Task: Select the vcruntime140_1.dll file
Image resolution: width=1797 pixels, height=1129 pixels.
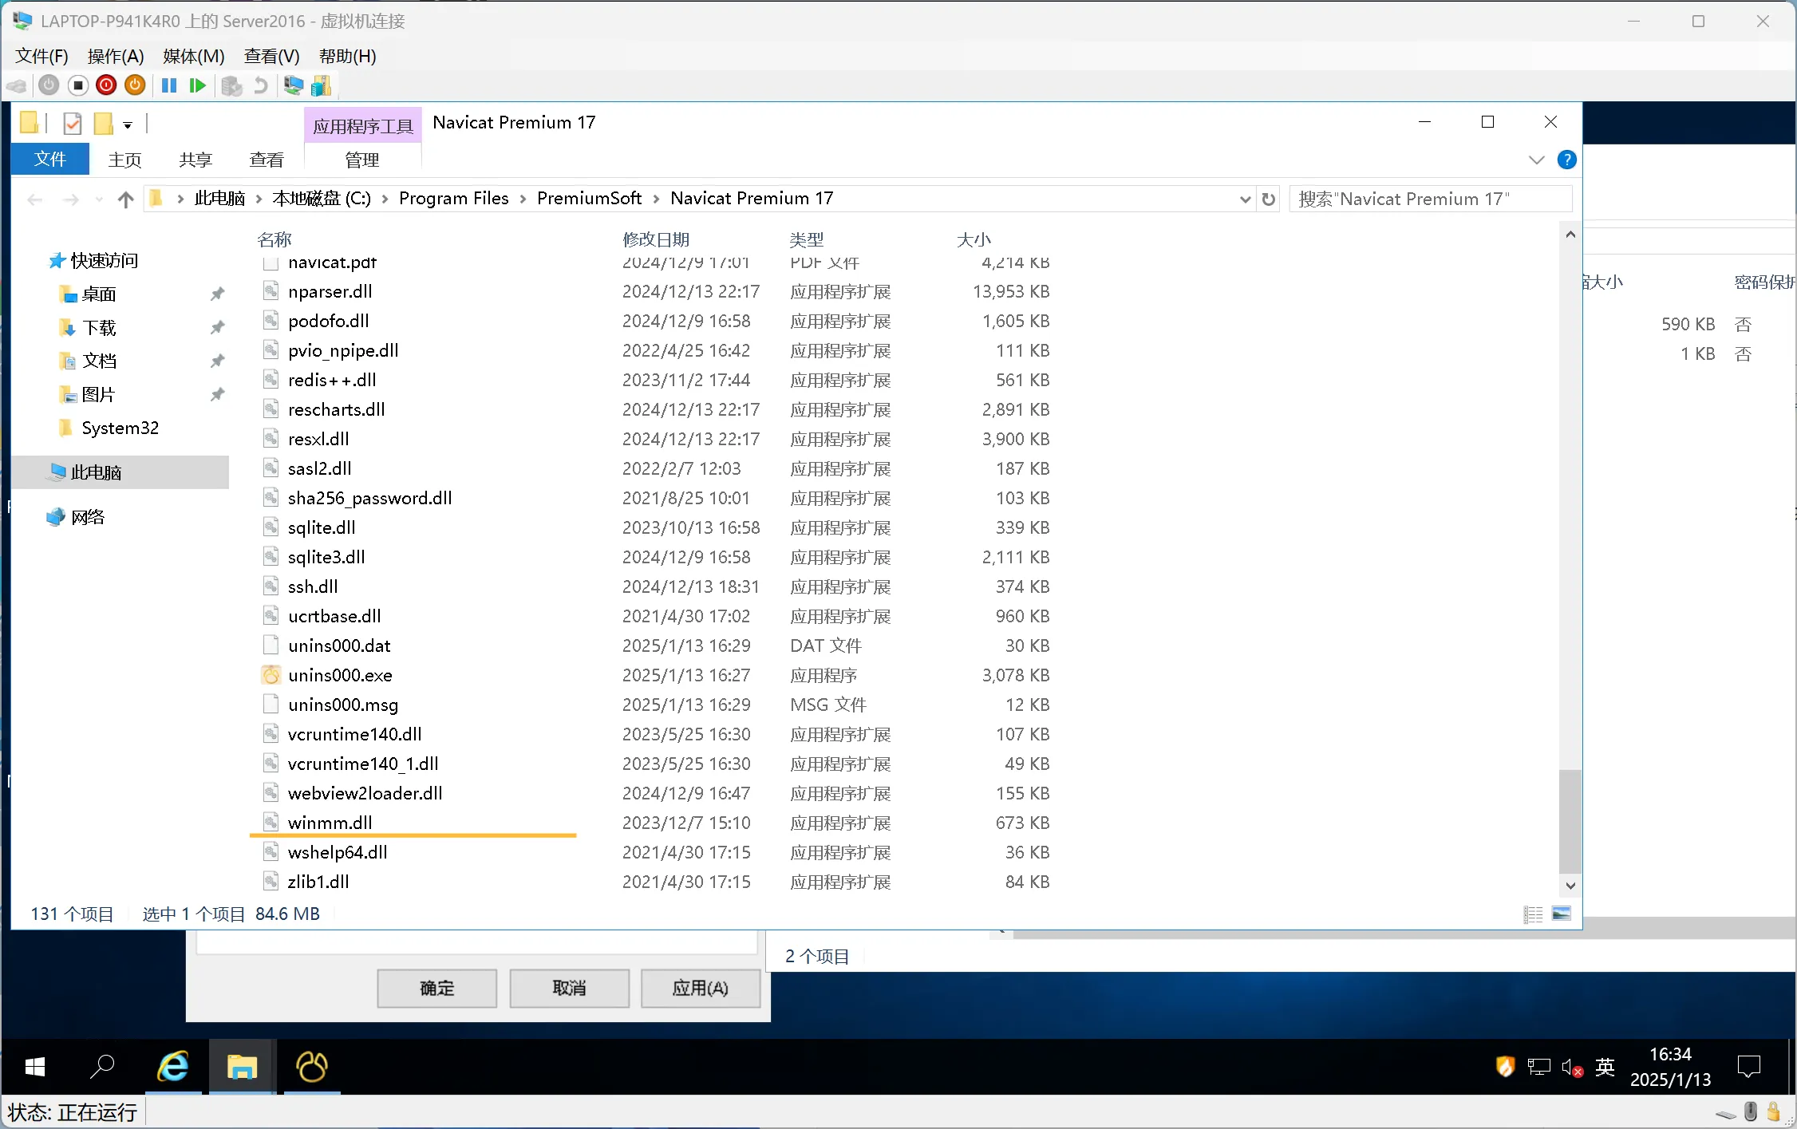Action: [x=363, y=764]
